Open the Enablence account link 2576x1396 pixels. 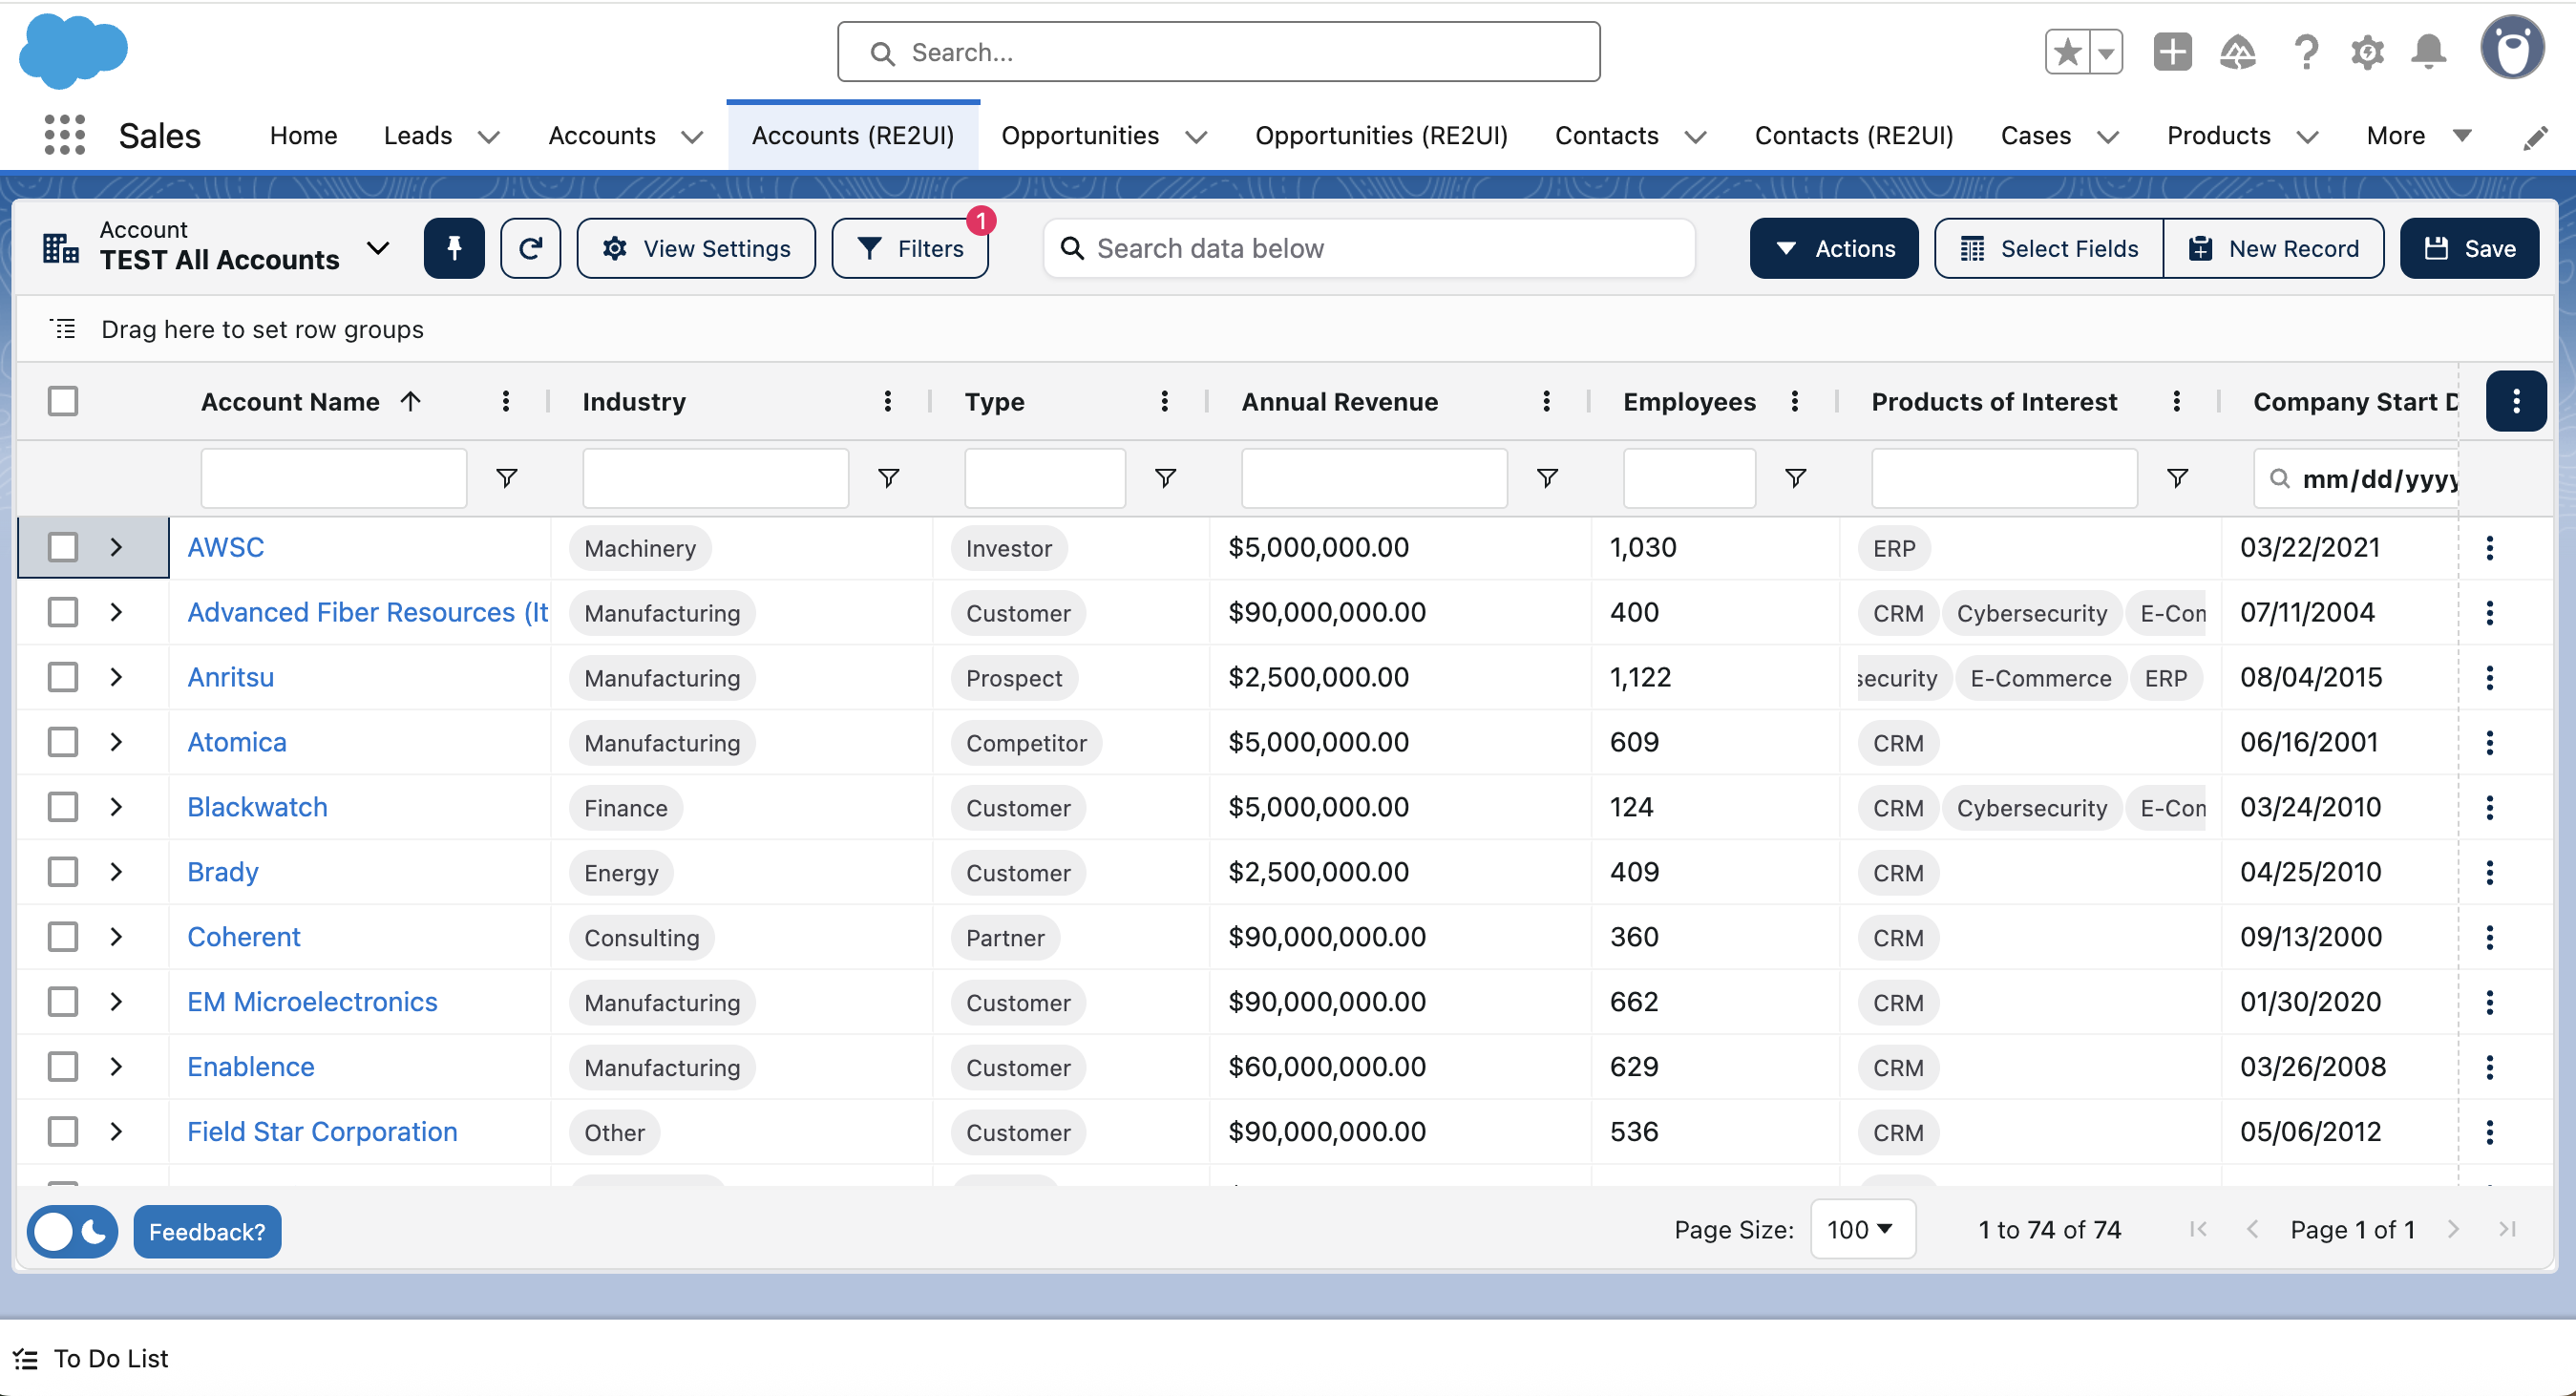point(251,1067)
